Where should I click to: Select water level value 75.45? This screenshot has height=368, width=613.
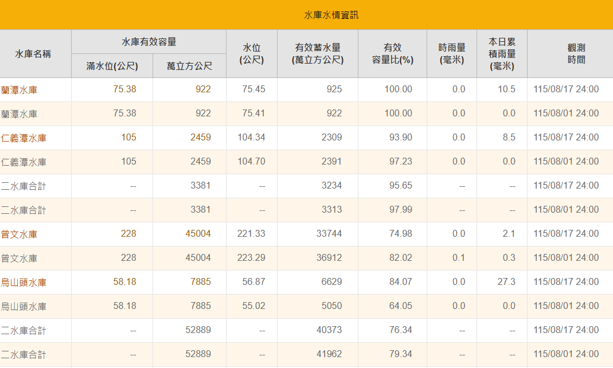coord(253,89)
